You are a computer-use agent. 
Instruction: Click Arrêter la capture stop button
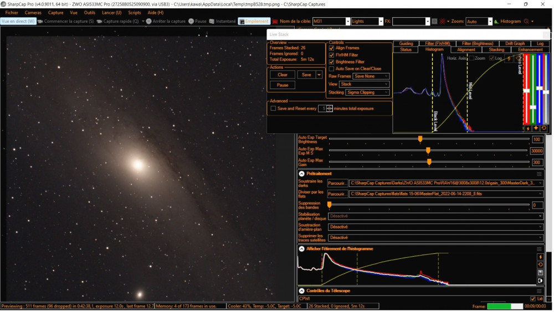click(166, 21)
